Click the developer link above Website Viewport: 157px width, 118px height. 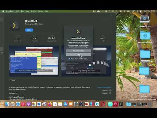[x=104, y=87]
